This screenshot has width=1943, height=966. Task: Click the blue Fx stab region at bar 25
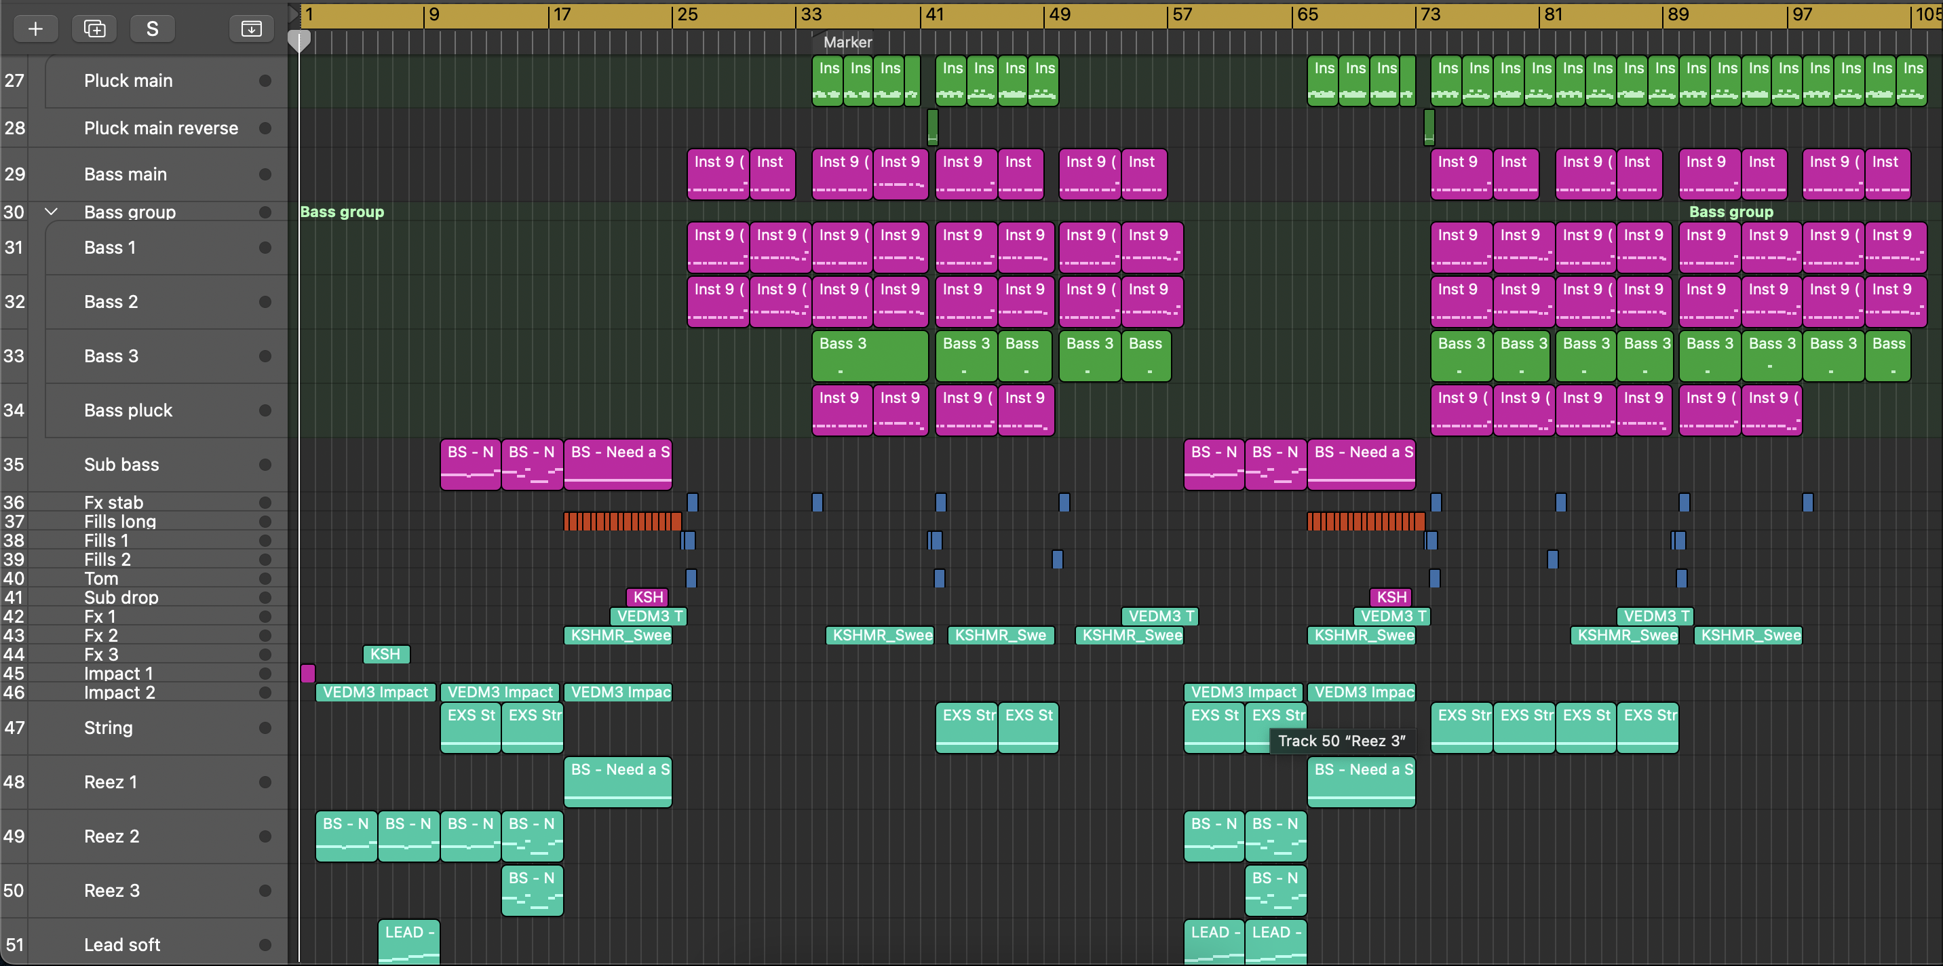[693, 502]
